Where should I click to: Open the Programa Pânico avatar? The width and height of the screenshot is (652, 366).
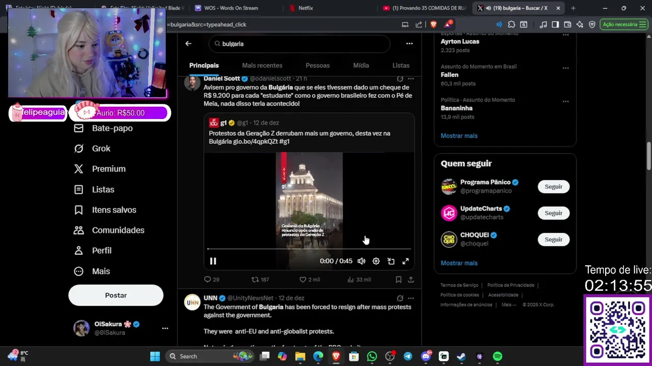449,187
